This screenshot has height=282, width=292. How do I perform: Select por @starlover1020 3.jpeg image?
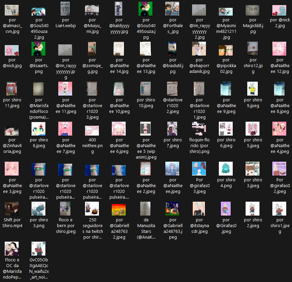[x=92, y=89]
